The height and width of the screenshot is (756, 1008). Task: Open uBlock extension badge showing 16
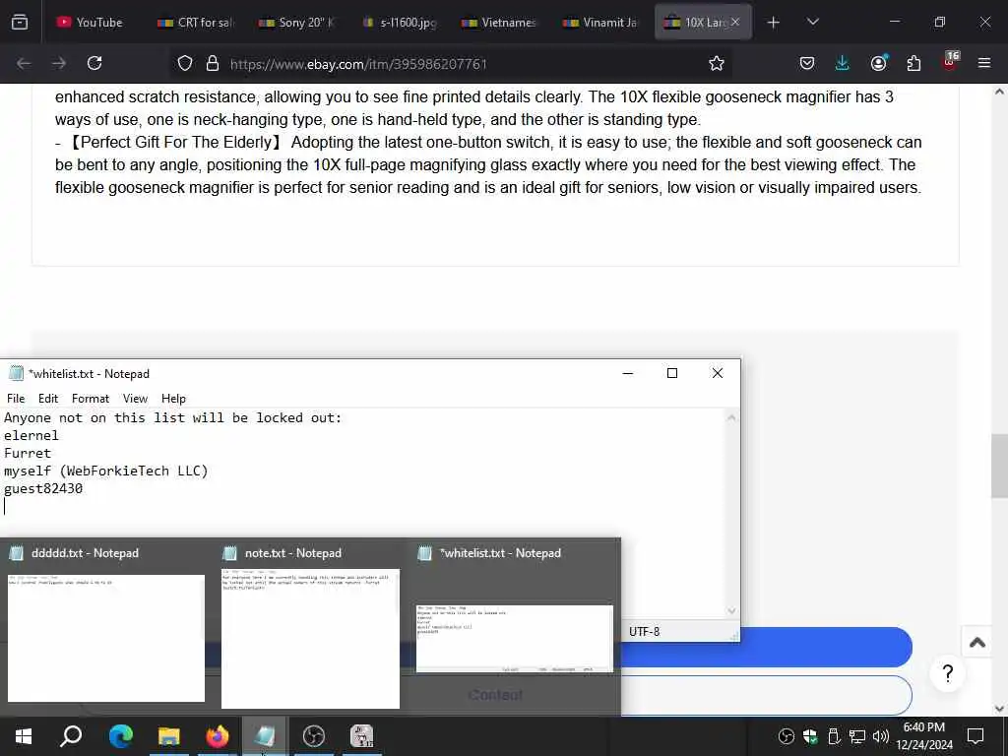950,62
